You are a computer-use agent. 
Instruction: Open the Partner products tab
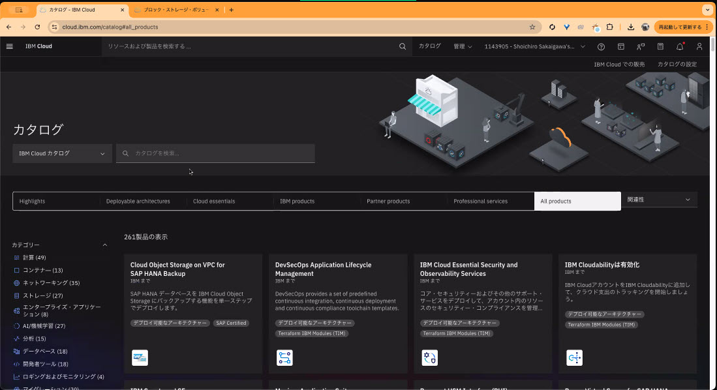click(x=404, y=201)
